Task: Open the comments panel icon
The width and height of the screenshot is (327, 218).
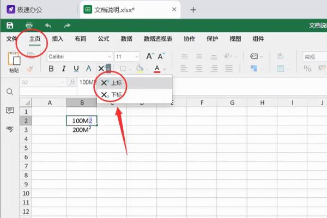Action: point(10,110)
